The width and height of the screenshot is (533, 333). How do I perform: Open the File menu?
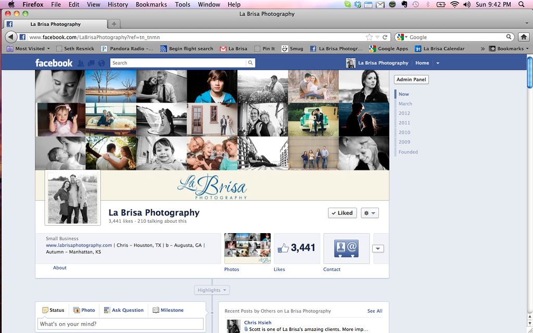56,4
